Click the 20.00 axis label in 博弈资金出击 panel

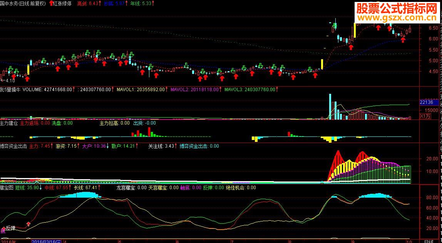(432, 159)
